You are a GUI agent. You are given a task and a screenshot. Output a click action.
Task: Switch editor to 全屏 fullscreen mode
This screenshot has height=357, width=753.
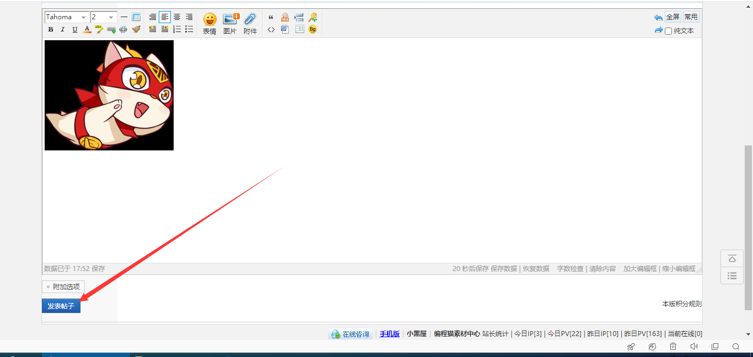pos(673,17)
